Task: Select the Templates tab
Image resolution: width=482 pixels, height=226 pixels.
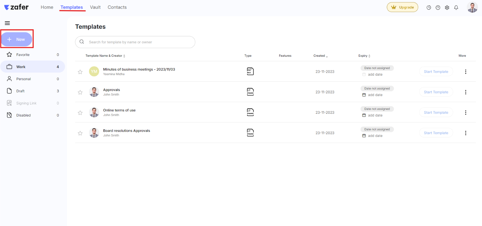Action: pyautogui.click(x=72, y=7)
